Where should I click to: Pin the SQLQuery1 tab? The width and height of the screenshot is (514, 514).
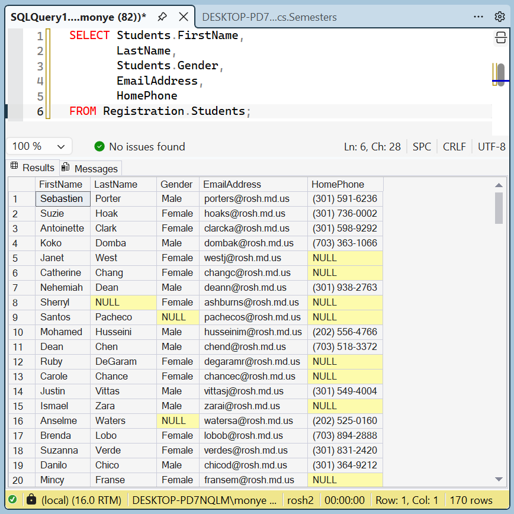point(162,17)
